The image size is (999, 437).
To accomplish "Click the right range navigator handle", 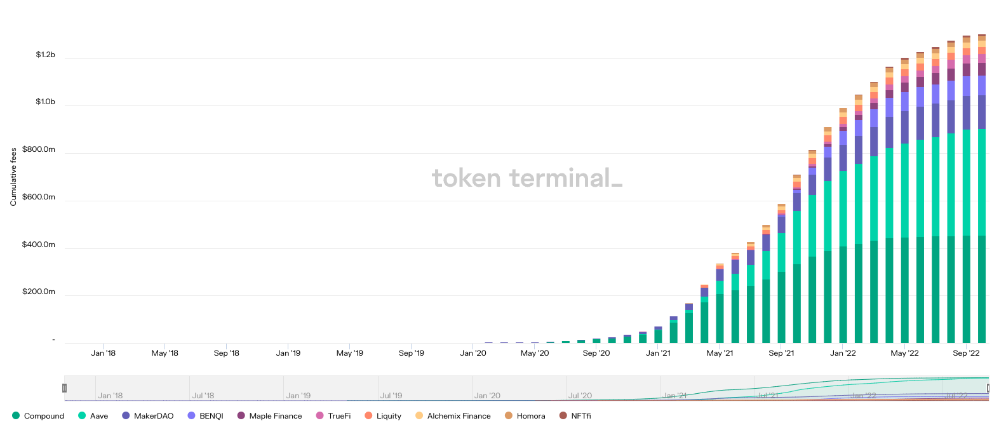I will [988, 388].
